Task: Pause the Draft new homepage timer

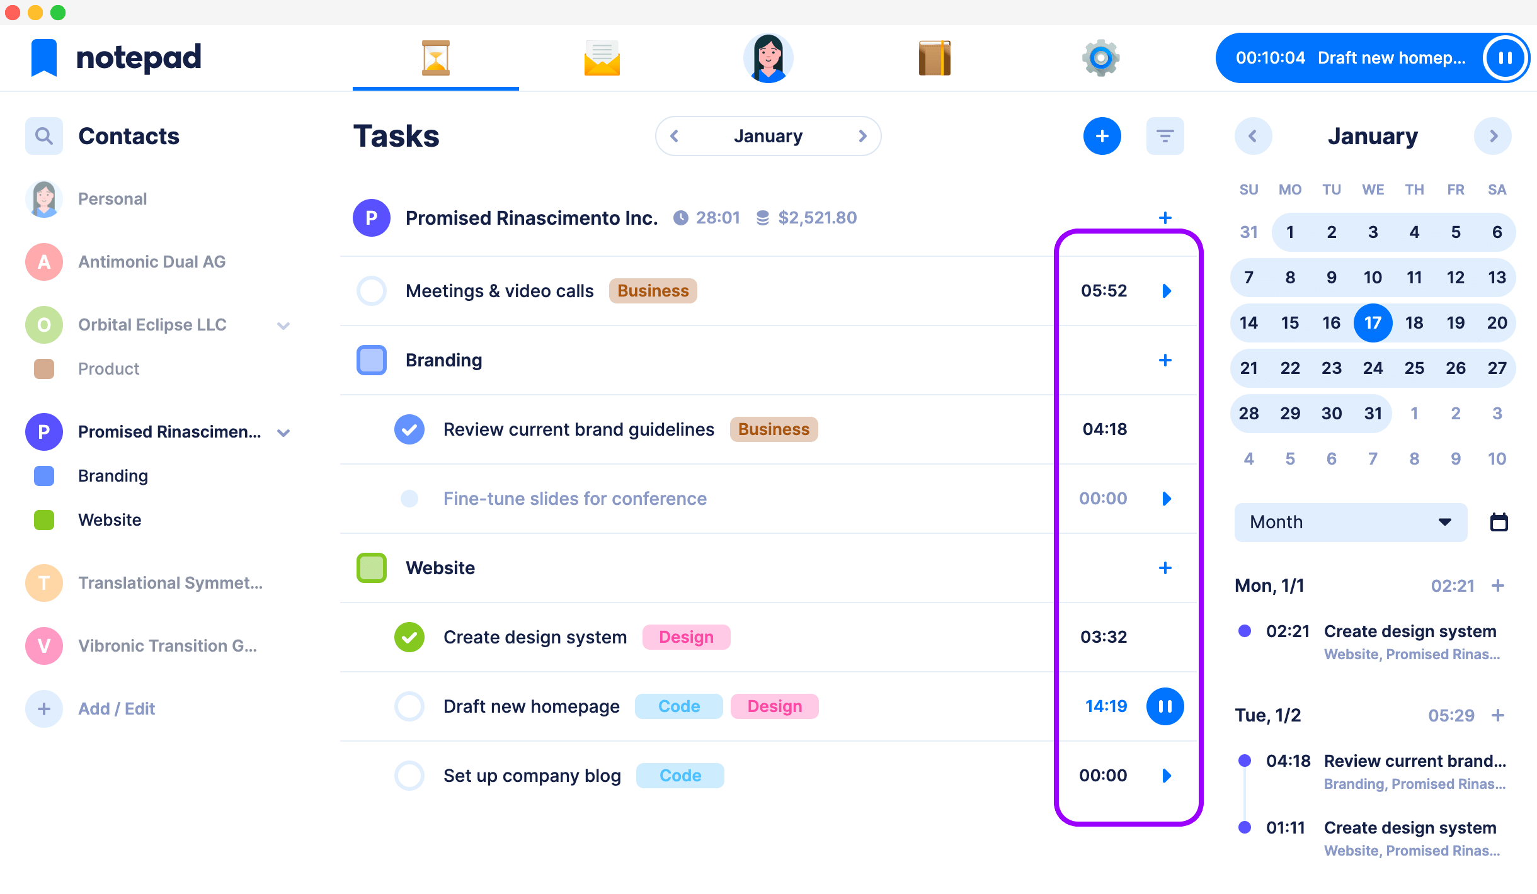Action: pyautogui.click(x=1165, y=706)
